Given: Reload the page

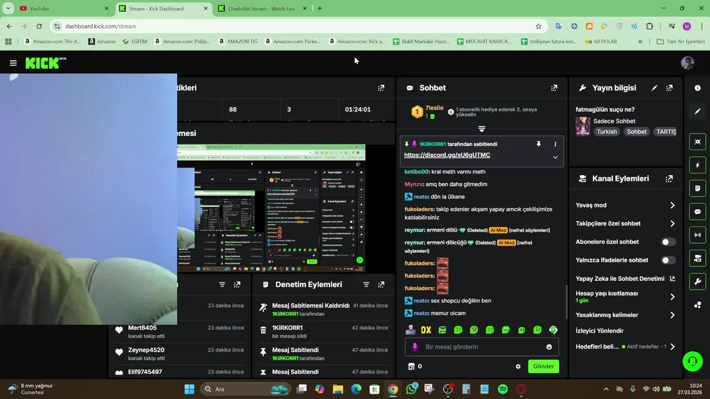Looking at the screenshot, I should click(39, 26).
